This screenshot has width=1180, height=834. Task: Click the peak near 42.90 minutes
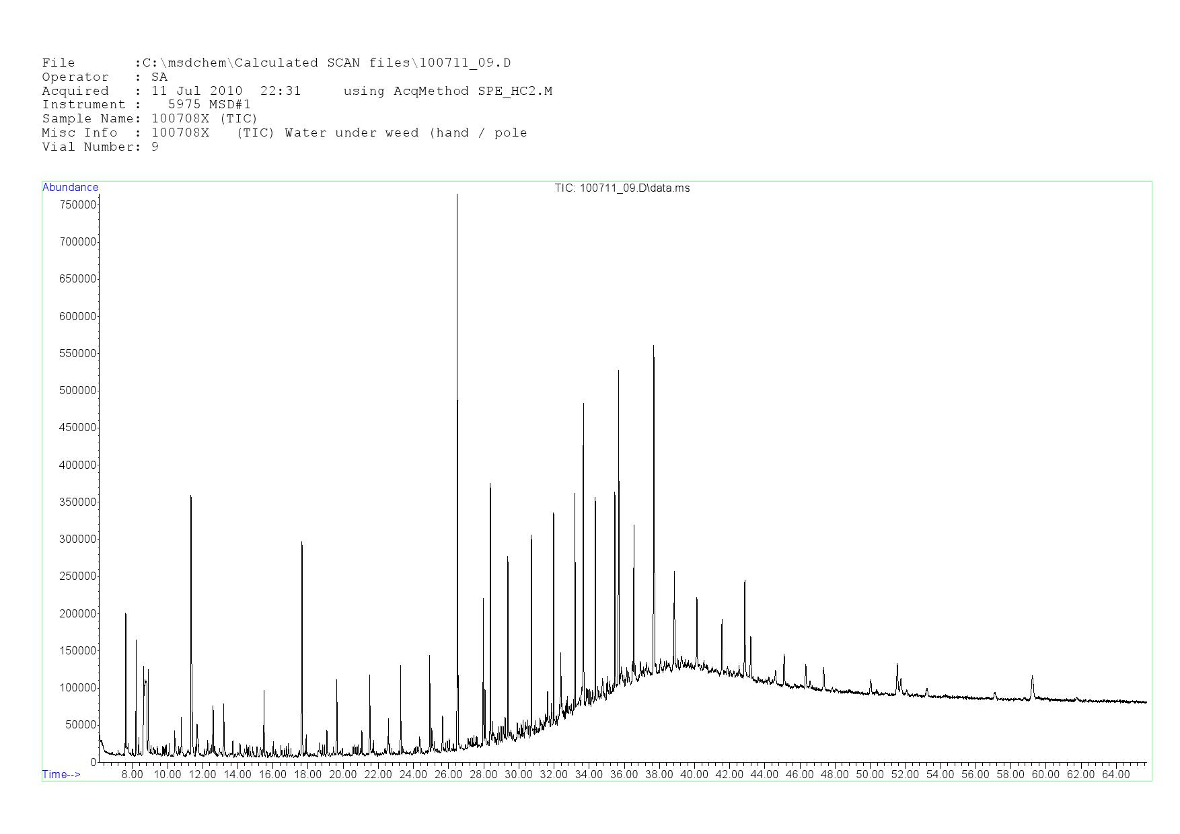[745, 582]
